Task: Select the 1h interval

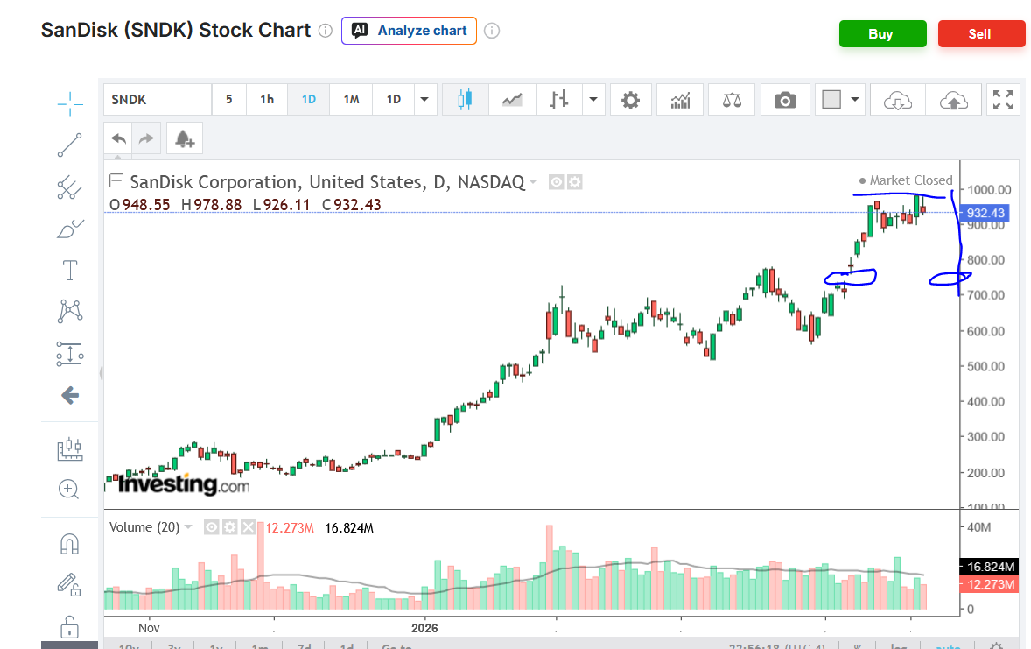Action: [x=267, y=99]
